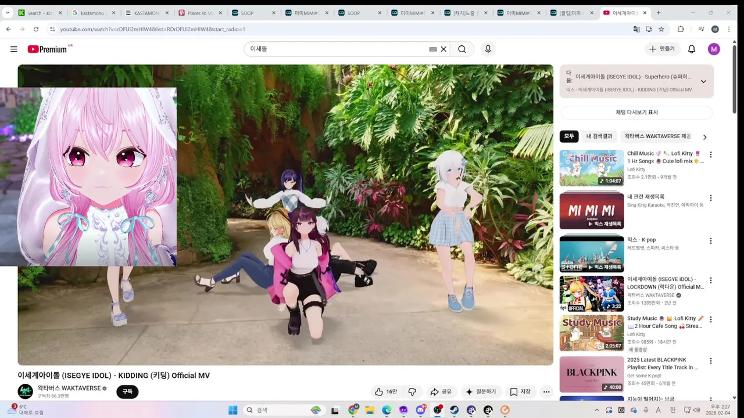
Task: Open the taskbar weather widget
Action: tap(24, 410)
